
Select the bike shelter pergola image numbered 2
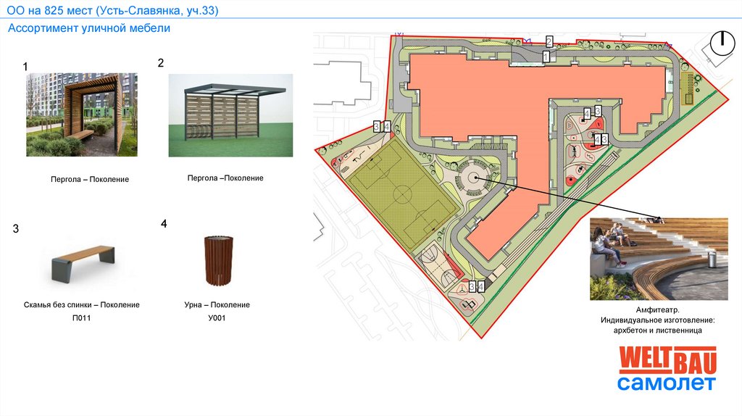[x=230, y=115]
